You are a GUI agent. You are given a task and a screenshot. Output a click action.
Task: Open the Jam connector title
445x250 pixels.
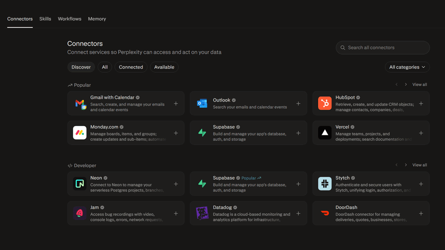pyautogui.click(x=94, y=207)
